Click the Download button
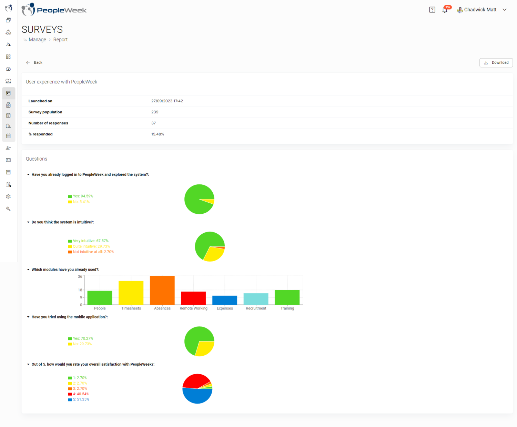Image resolution: width=517 pixels, height=427 pixels. pos(496,63)
